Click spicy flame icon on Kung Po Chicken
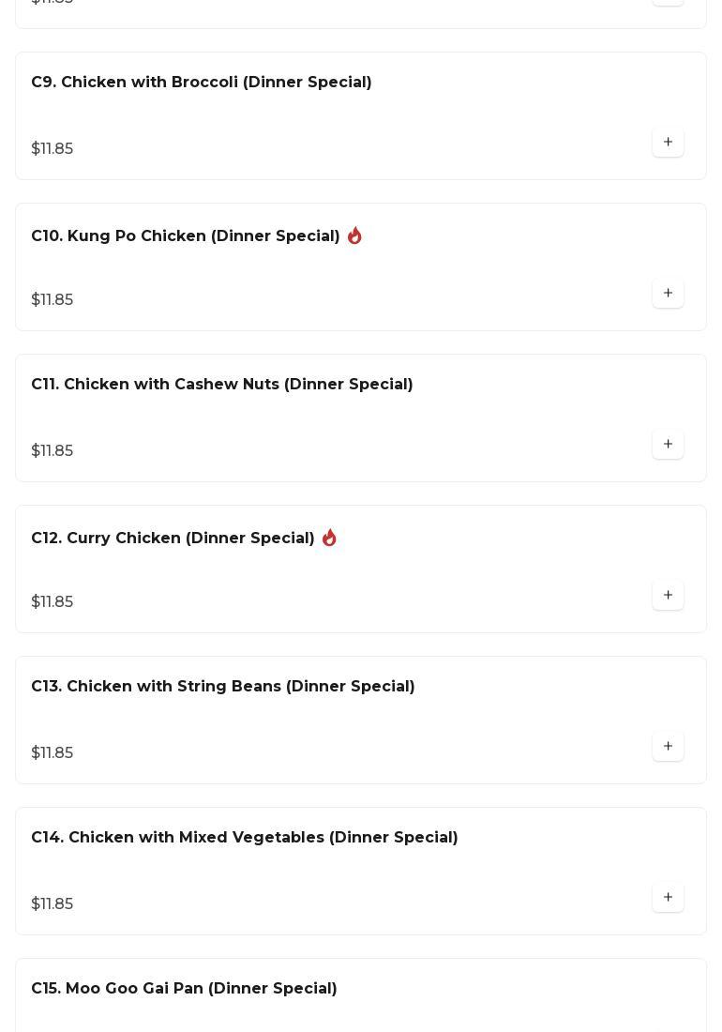The height and width of the screenshot is (1032, 722). point(354,236)
